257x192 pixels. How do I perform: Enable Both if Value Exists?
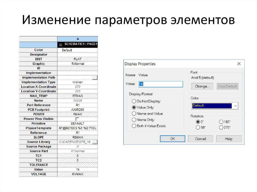(x=134, y=126)
